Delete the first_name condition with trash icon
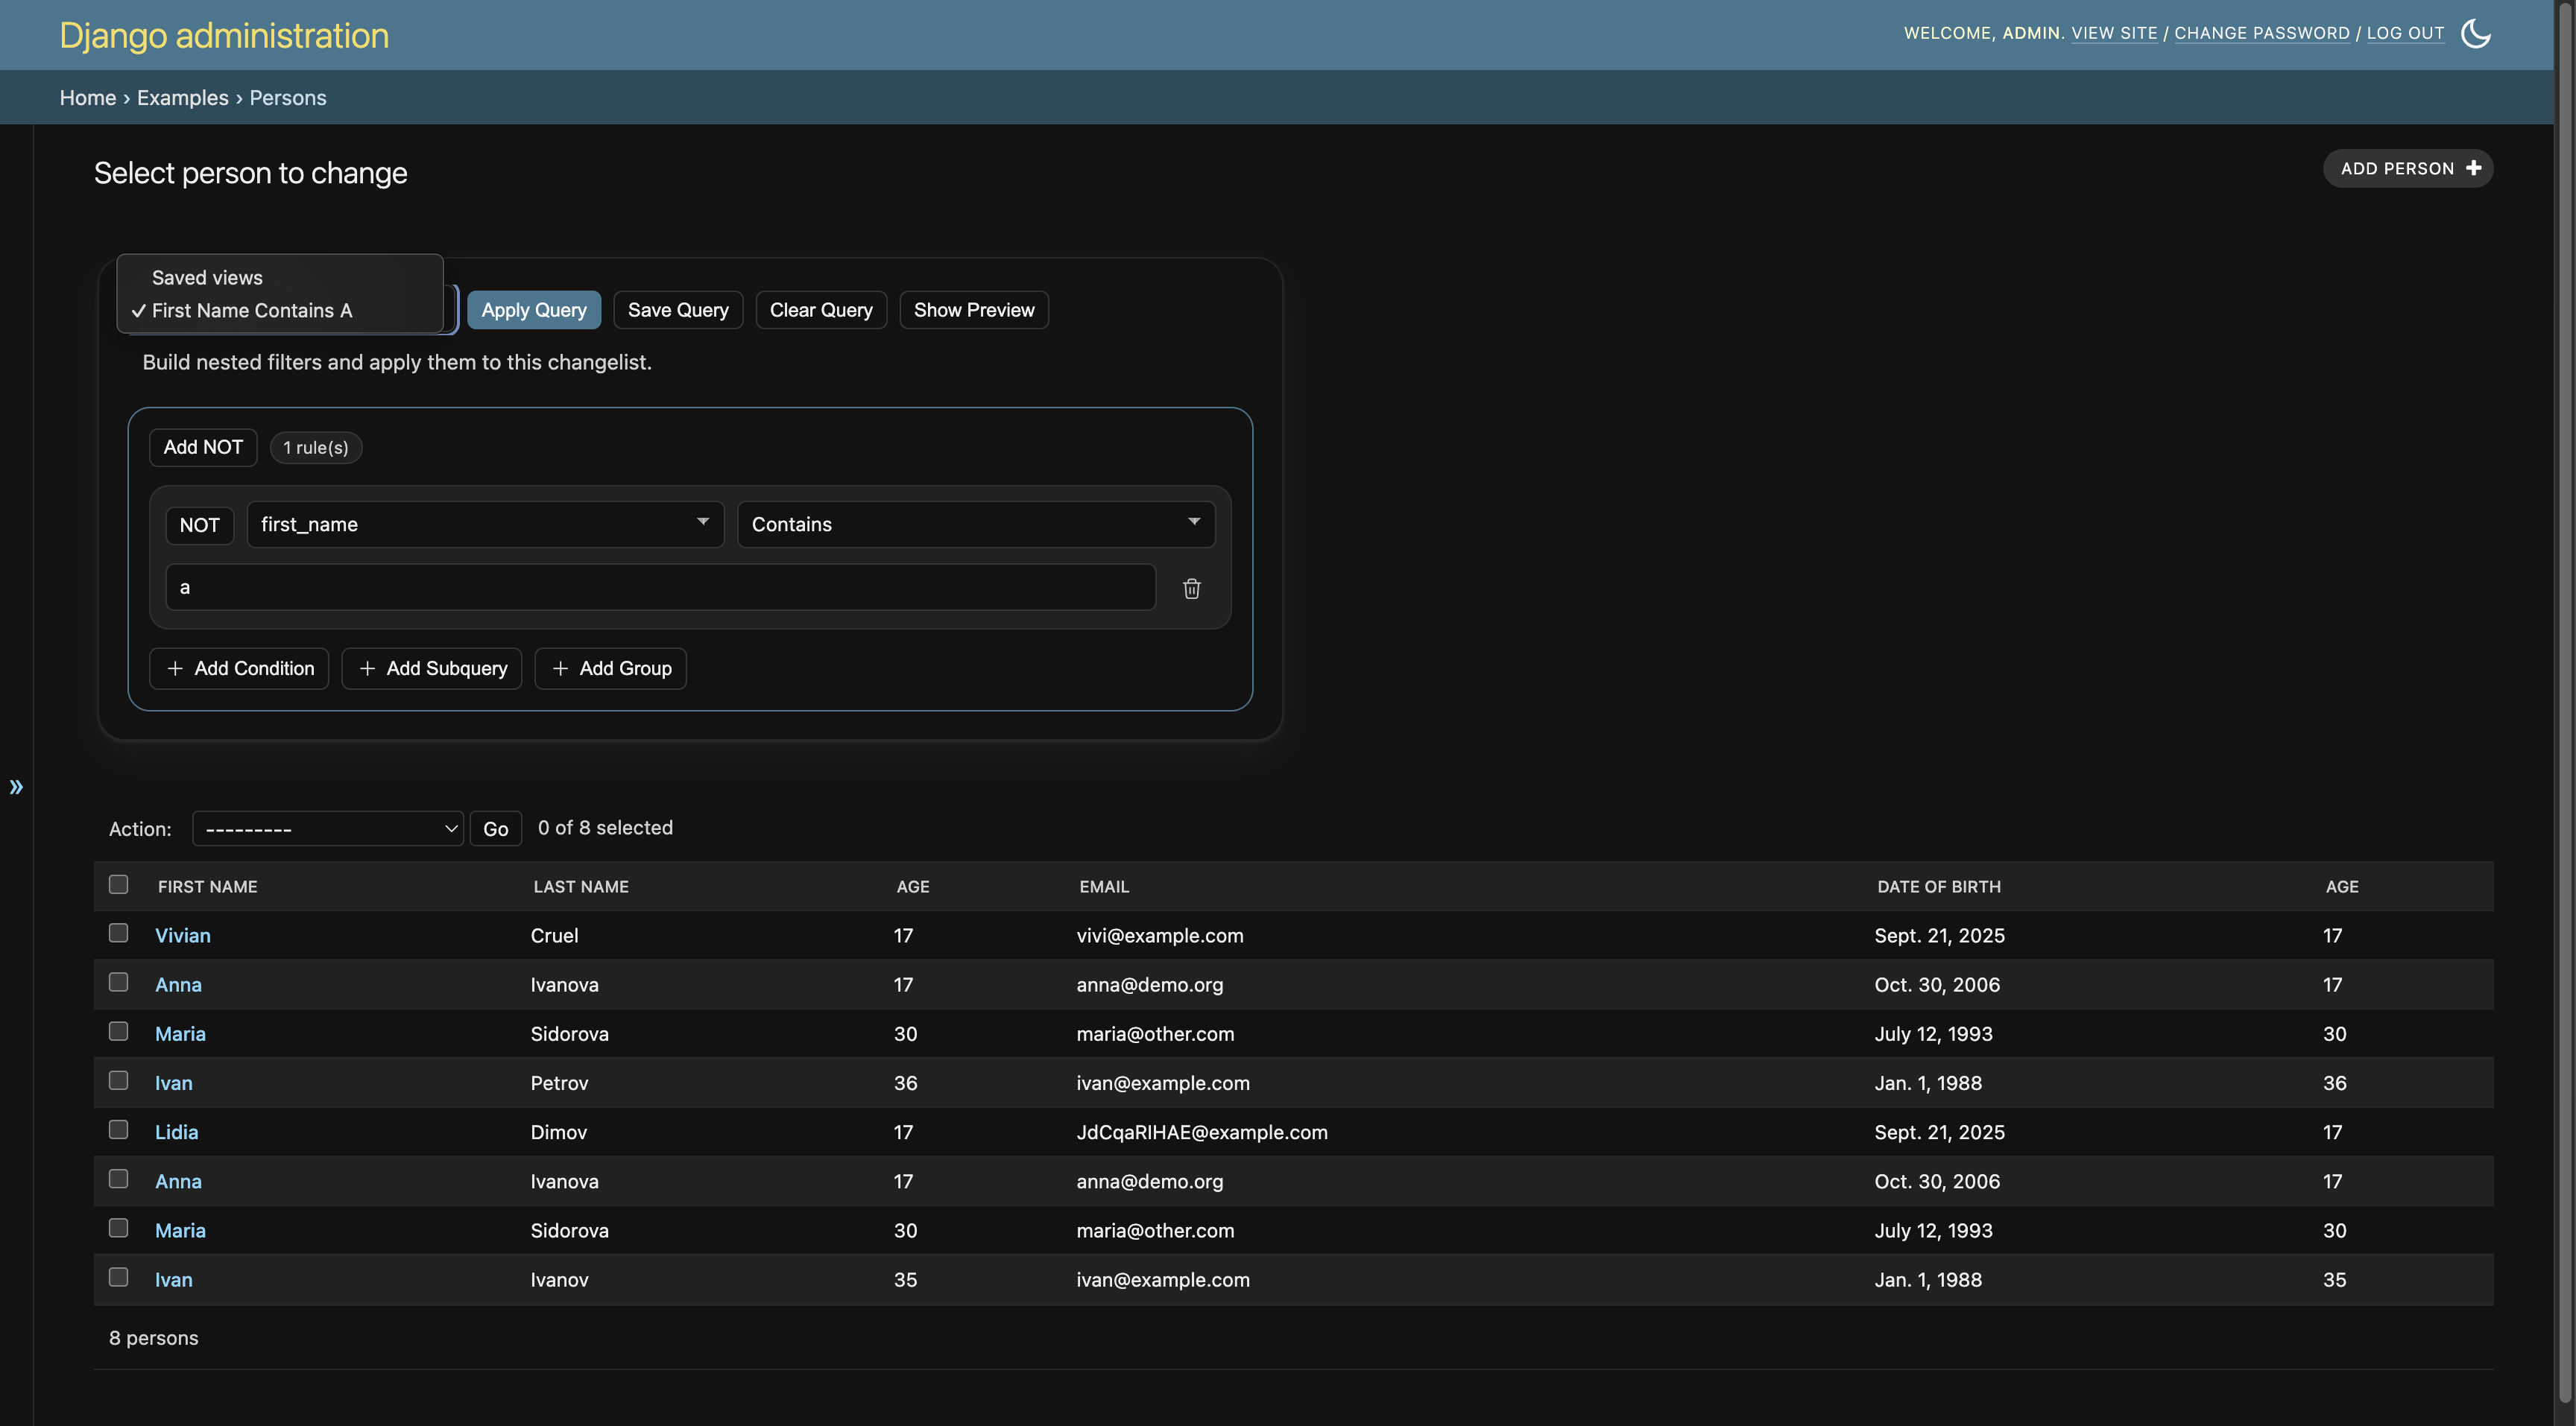This screenshot has width=2576, height=1426. 1191,589
